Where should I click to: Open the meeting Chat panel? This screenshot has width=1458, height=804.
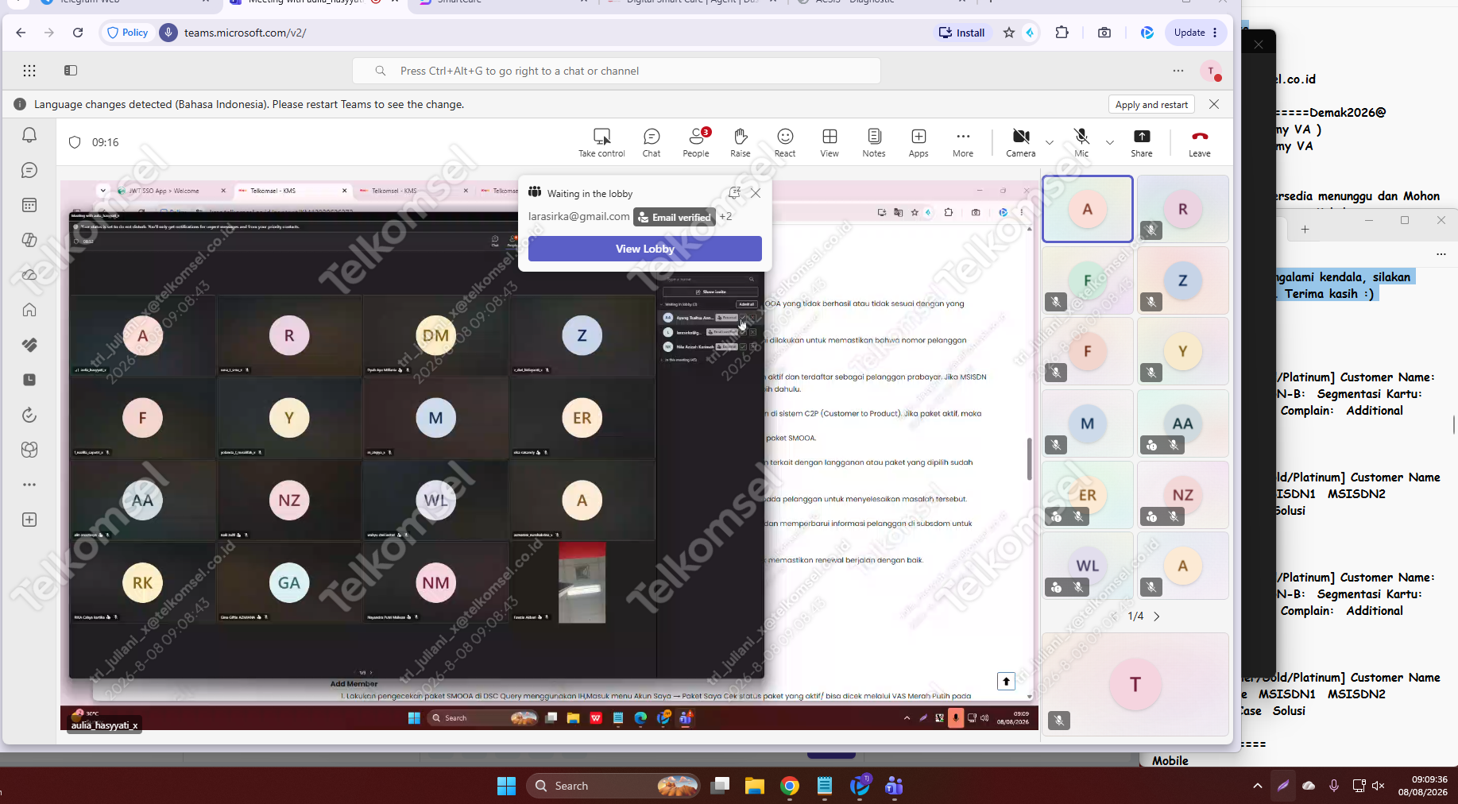coord(652,142)
